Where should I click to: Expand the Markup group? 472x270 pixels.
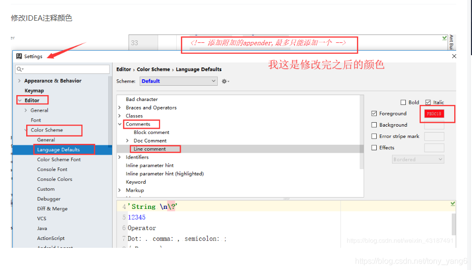point(119,190)
